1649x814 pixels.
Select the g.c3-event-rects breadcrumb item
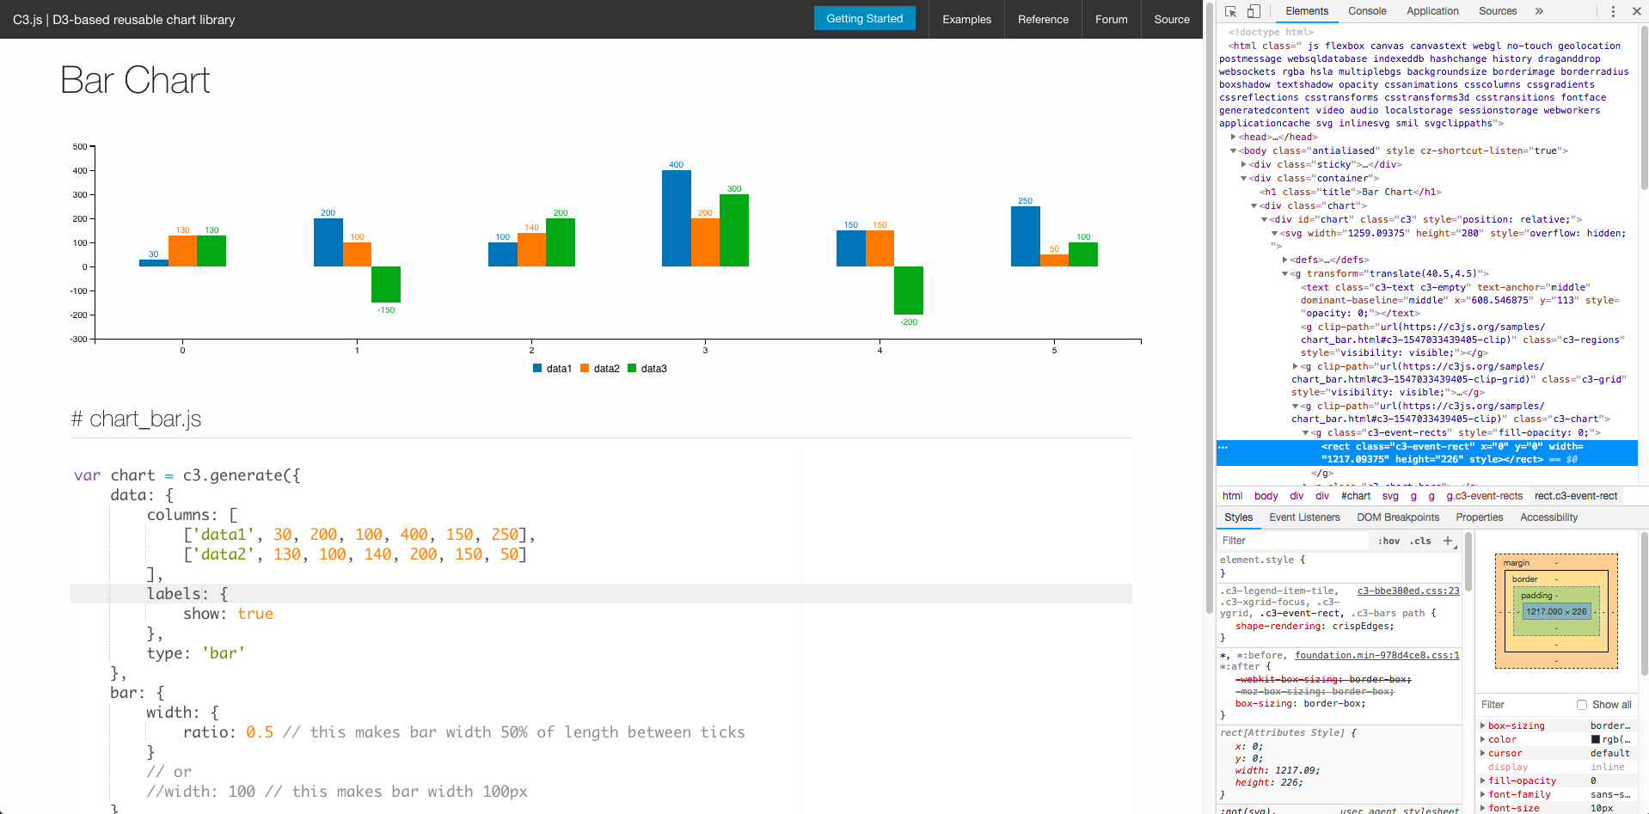click(x=1484, y=496)
